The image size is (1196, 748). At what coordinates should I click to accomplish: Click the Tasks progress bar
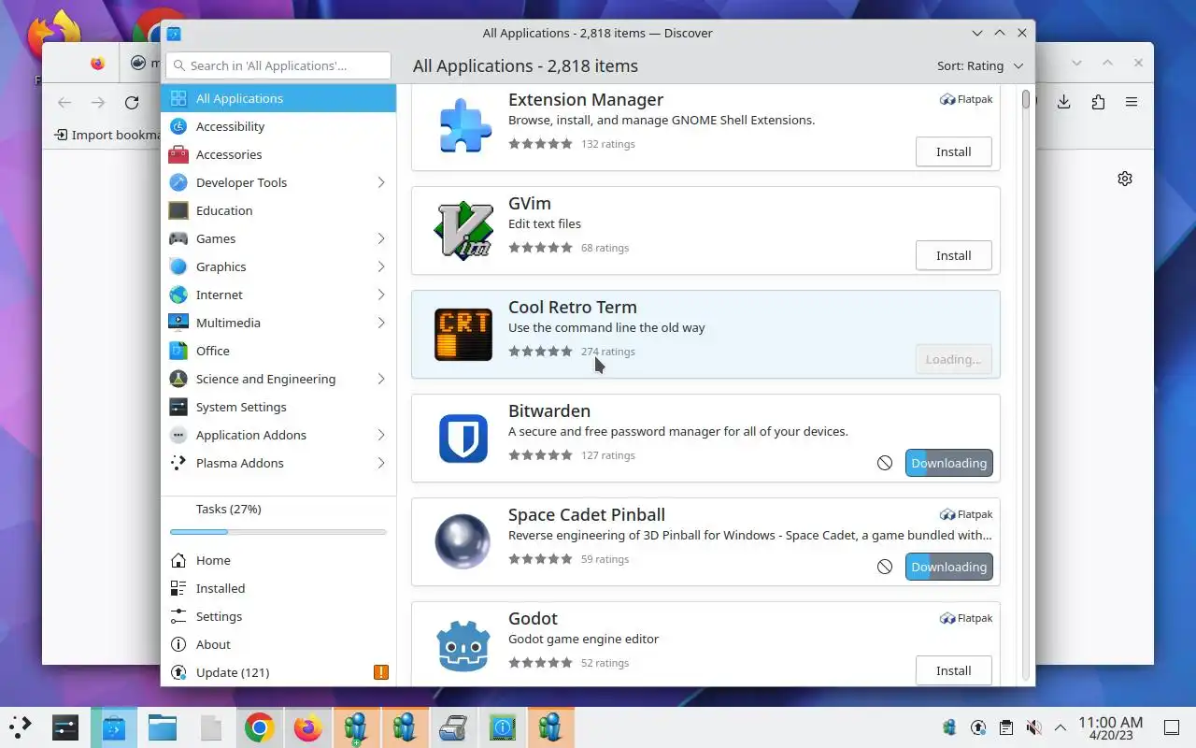point(278,532)
